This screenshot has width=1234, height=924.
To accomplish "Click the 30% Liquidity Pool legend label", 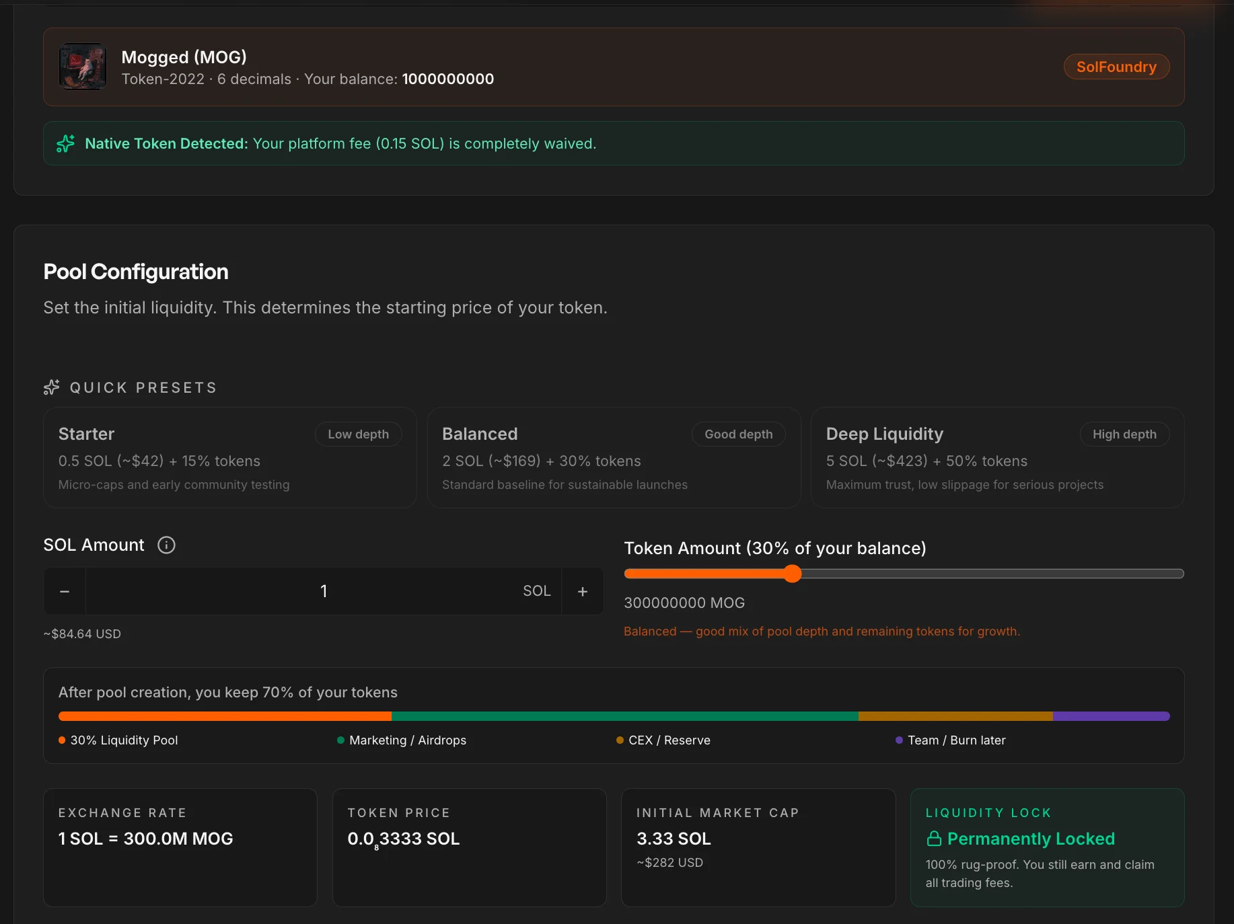I will point(124,740).
